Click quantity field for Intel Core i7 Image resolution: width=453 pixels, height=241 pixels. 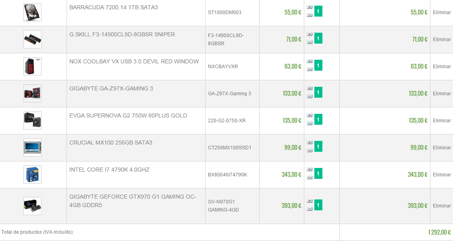(x=318, y=174)
